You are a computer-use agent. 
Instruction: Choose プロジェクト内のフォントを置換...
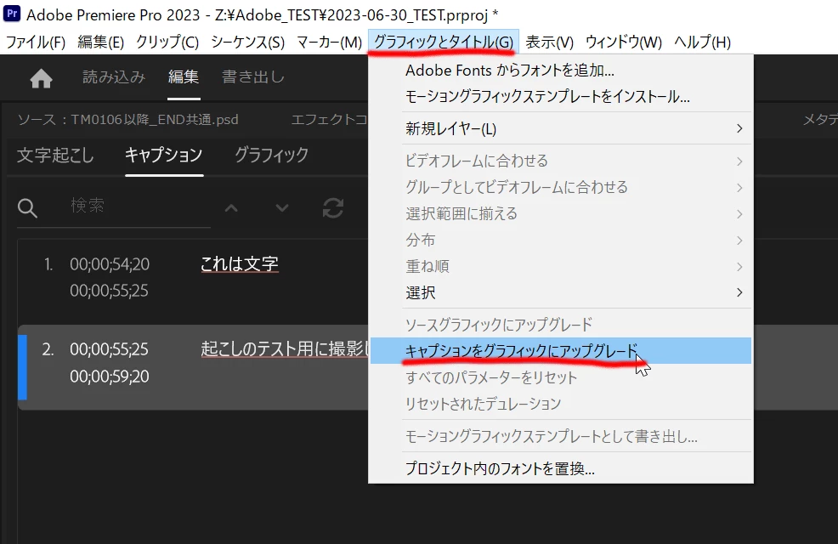coord(561,468)
